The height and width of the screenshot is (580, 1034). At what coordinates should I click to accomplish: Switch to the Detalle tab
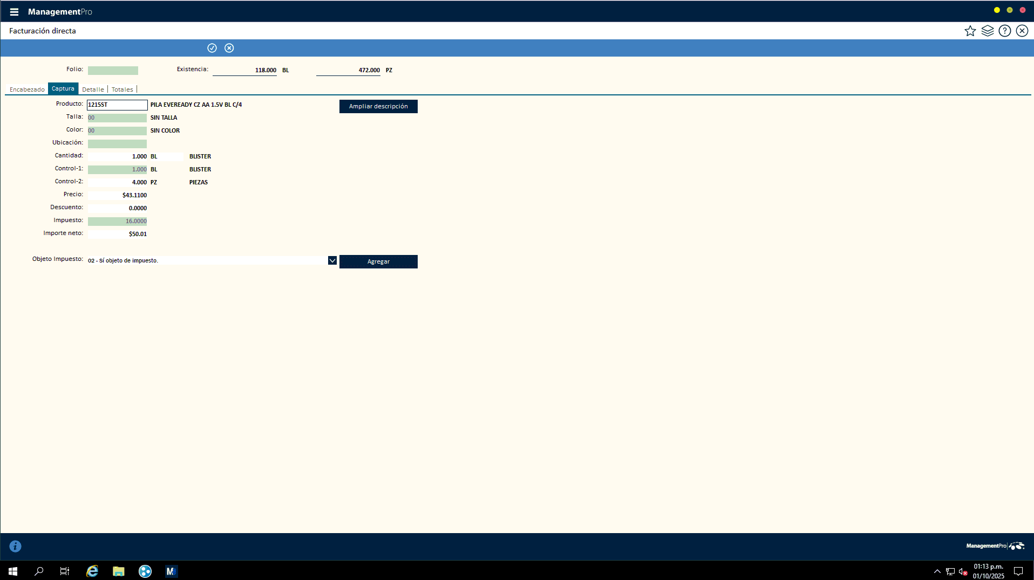[93, 89]
